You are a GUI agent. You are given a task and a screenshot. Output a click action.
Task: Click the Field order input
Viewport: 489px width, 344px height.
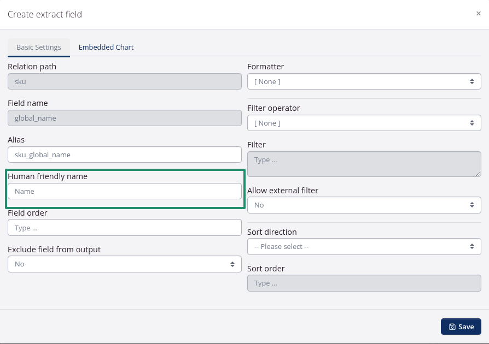click(125, 228)
